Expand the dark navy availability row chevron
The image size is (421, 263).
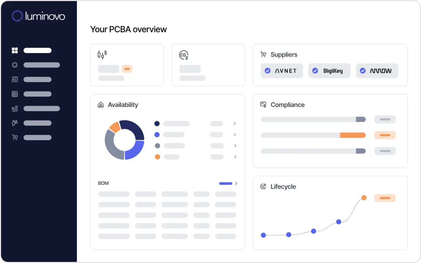[235, 123]
